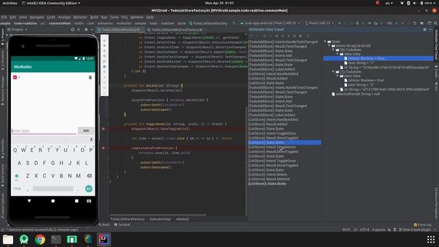
Task: Click the Write ToDo input field
Action: pyautogui.click(x=44, y=131)
